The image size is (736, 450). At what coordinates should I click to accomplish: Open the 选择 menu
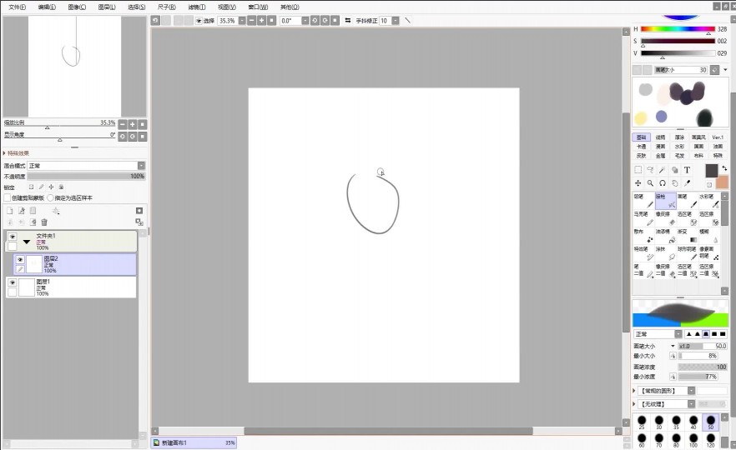136,7
